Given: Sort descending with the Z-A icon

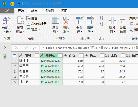Looking at the screenshot, I should point(101,24).
